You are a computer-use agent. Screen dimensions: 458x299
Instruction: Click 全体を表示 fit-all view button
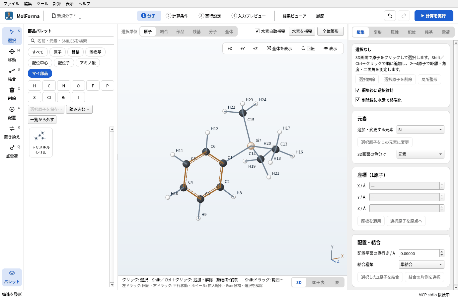pyautogui.click(x=279, y=49)
